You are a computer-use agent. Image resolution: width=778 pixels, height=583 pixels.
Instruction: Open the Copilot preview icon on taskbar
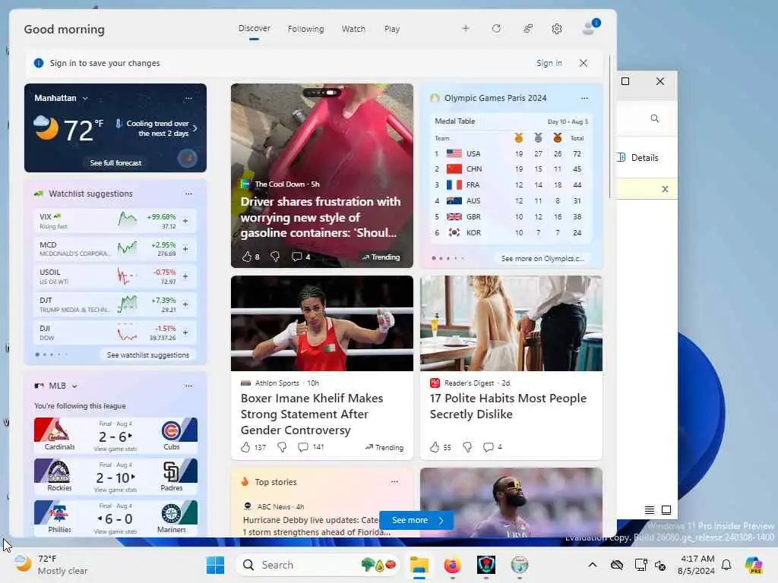tap(754, 565)
